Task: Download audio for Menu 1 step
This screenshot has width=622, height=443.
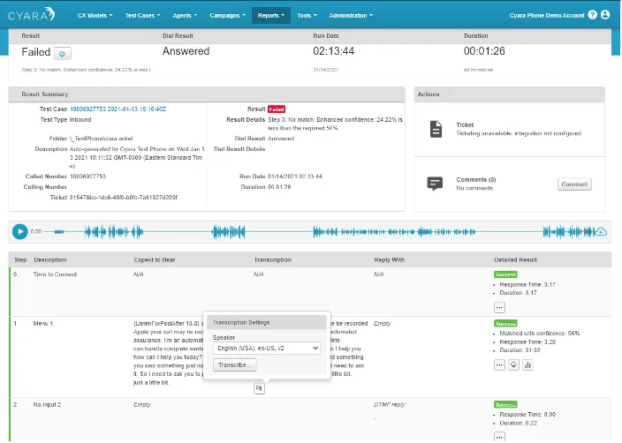Action: 513,365
